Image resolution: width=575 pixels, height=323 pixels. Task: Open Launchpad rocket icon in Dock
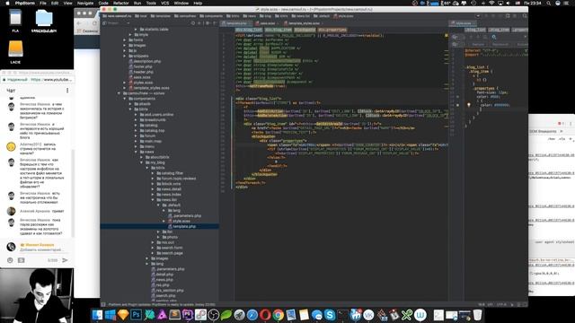click(239, 315)
